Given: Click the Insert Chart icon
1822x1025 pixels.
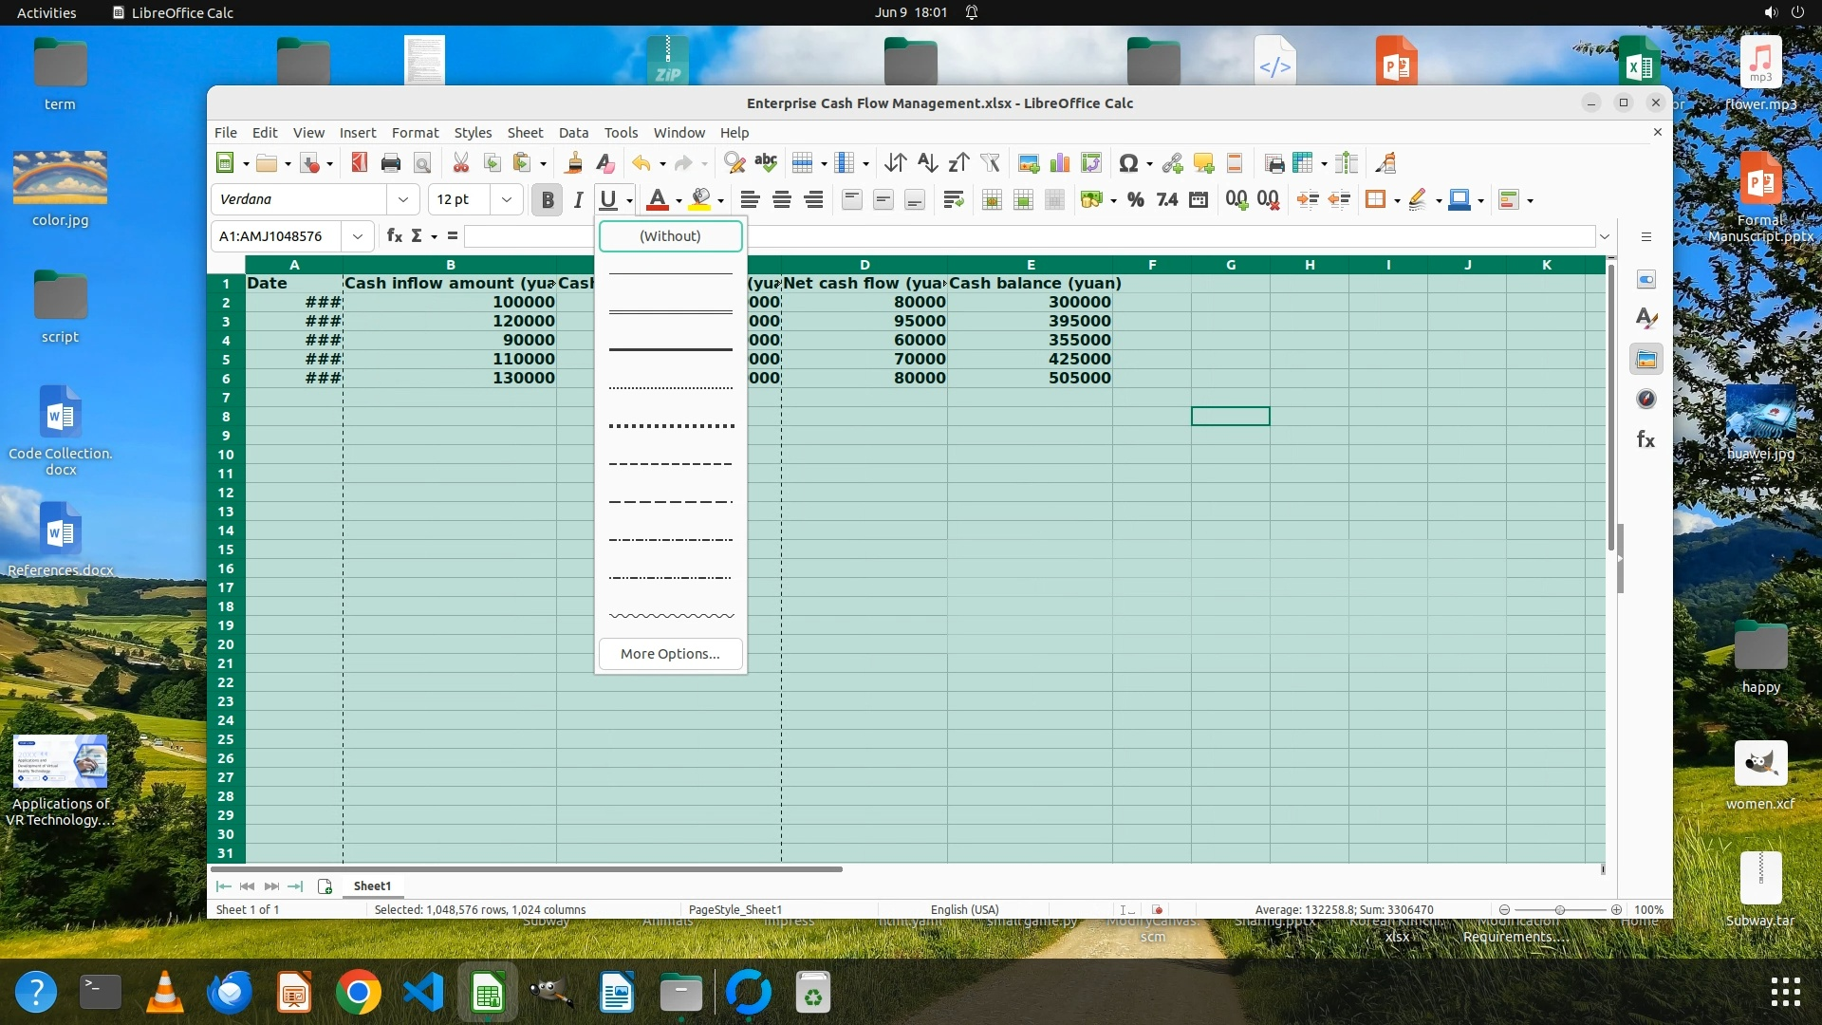Looking at the screenshot, I should [1060, 163].
